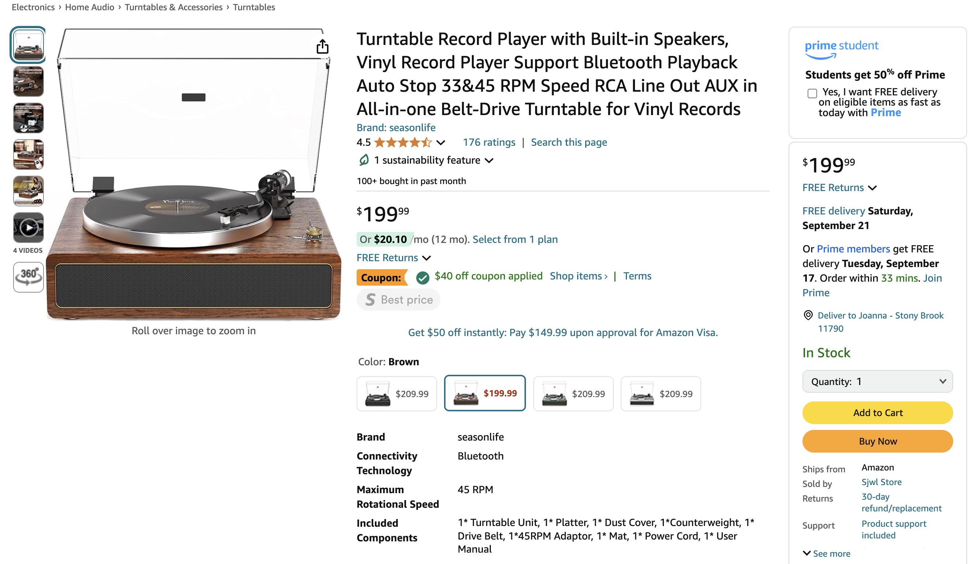Click the share icon on product image
The width and height of the screenshot is (970, 564).
pos(322,46)
